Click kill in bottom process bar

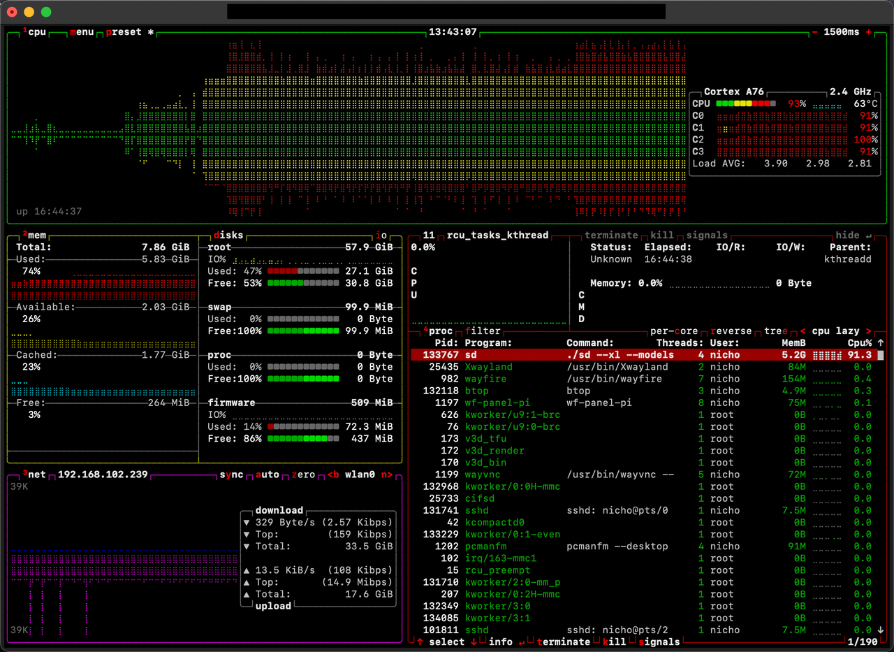point(614,642)
